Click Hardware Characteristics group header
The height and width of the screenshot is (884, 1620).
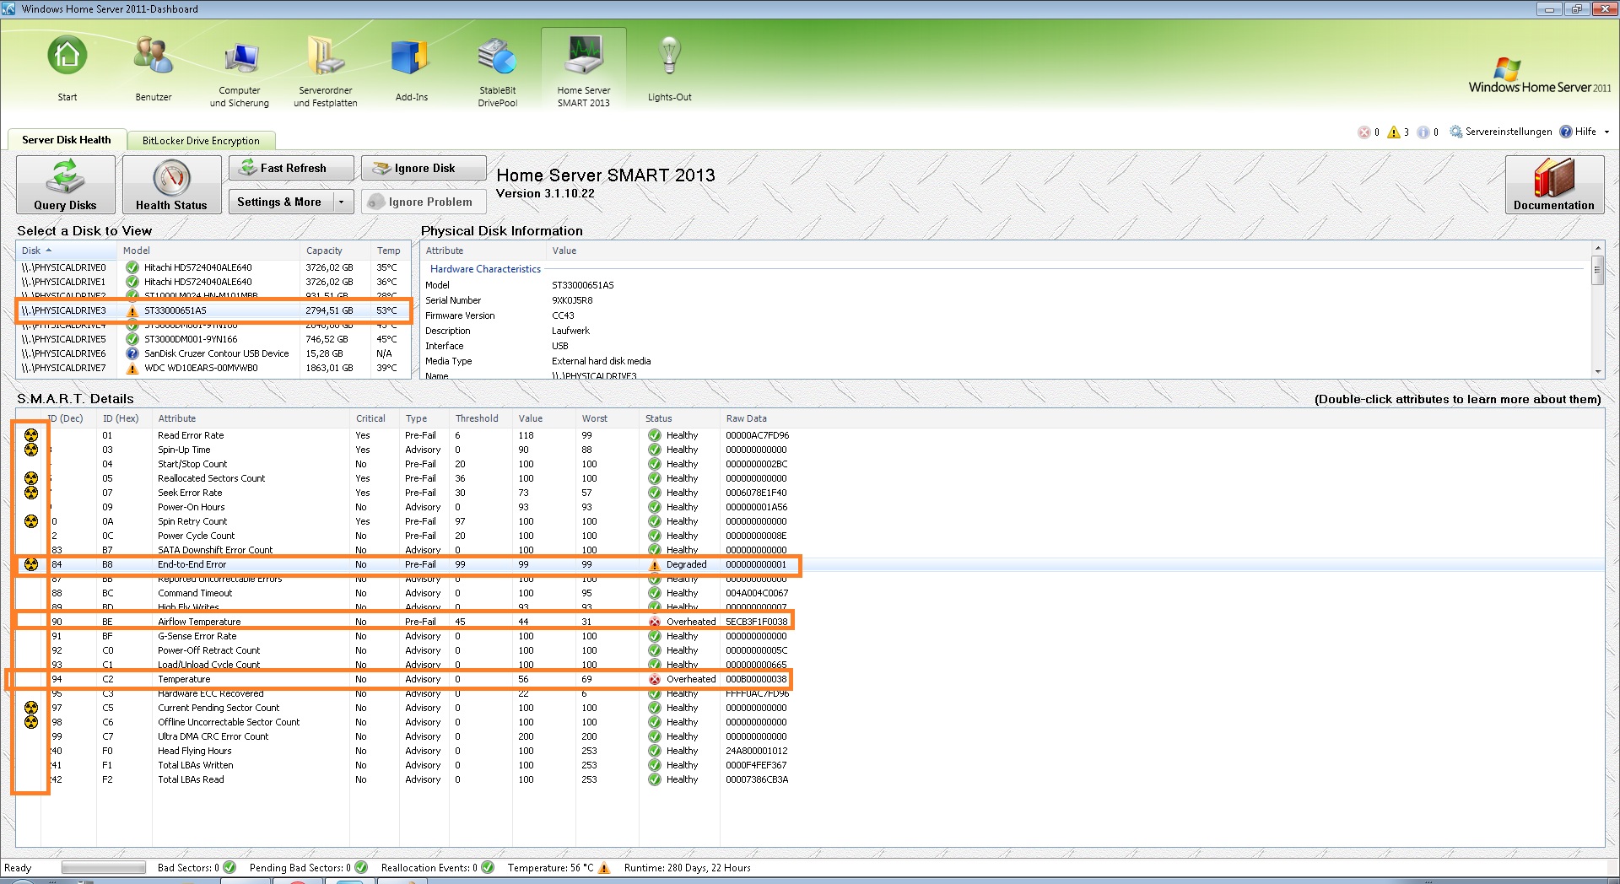pyautogui.click(x=485, y=269)
